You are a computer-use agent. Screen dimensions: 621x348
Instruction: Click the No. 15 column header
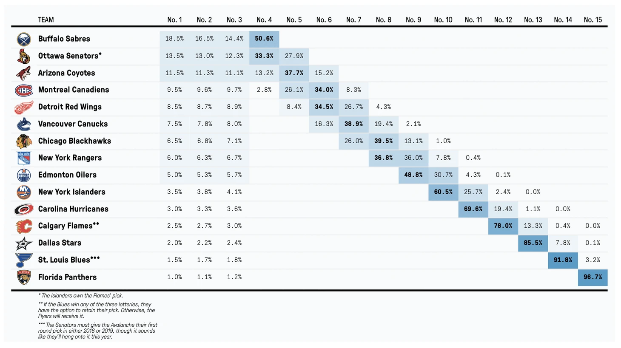pos(593,20)
